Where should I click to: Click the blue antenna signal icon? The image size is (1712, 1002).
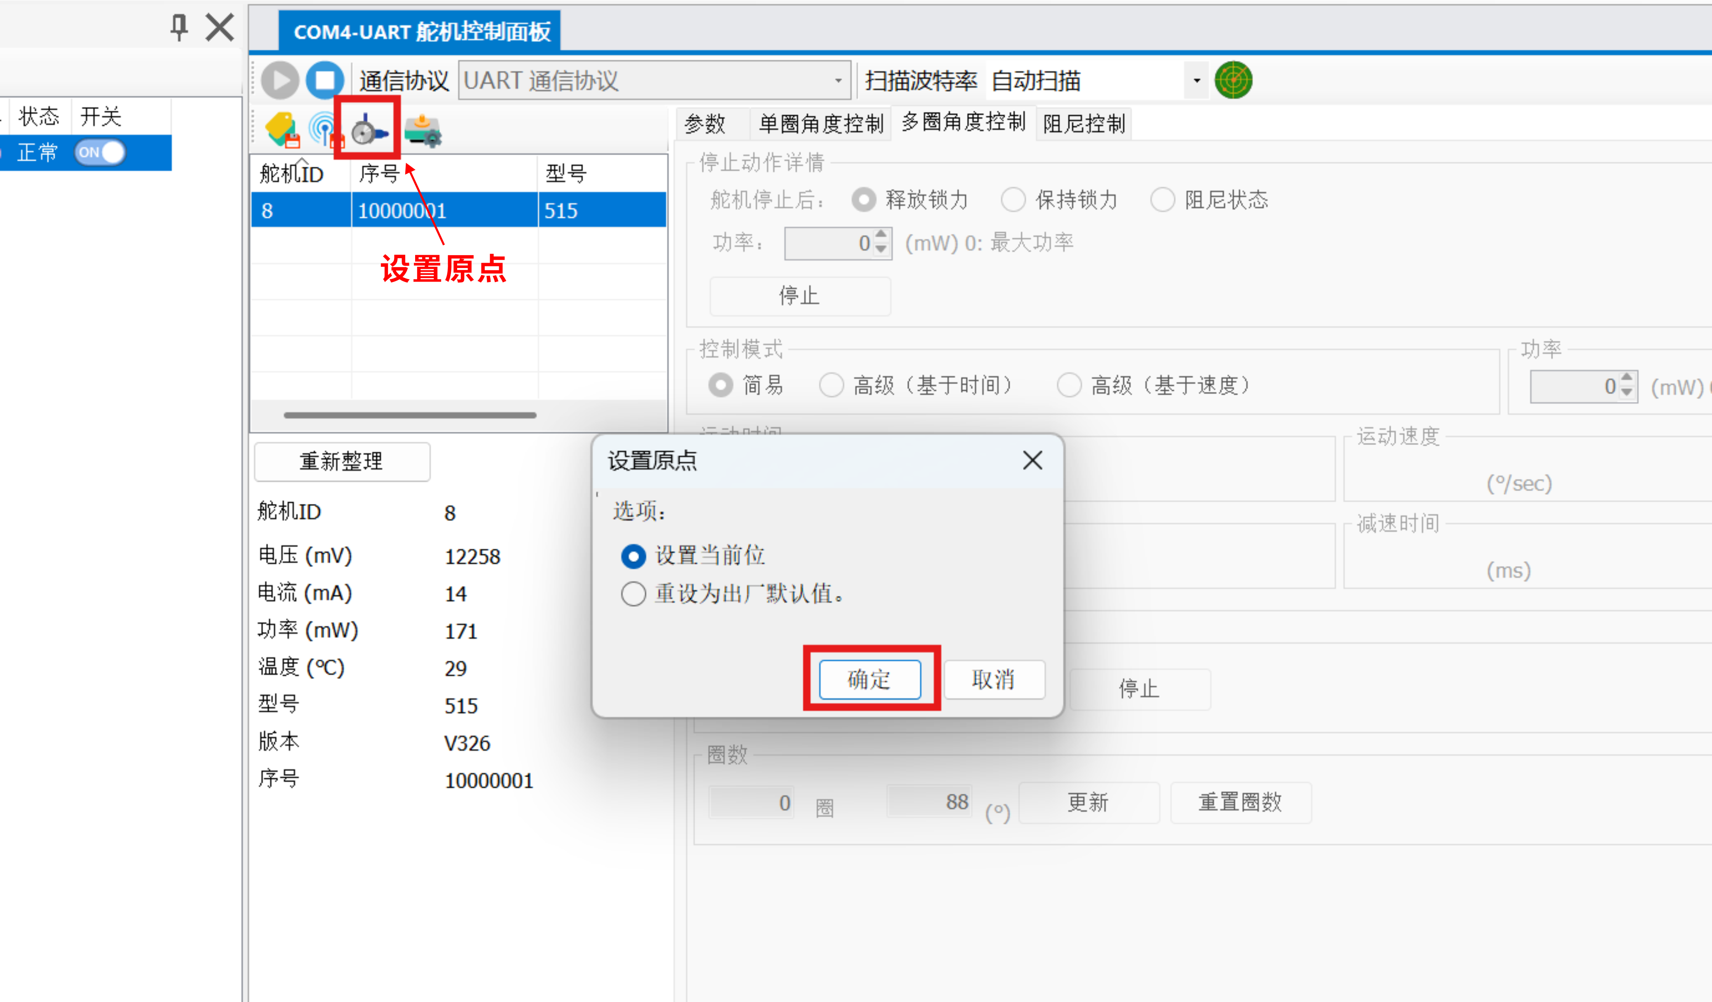coord(324,129)
